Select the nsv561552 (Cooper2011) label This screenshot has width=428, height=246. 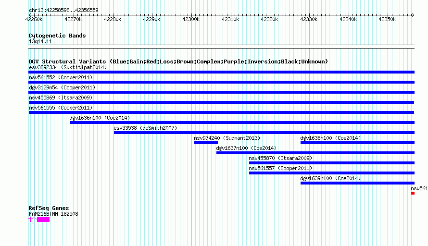pos(61,77)
